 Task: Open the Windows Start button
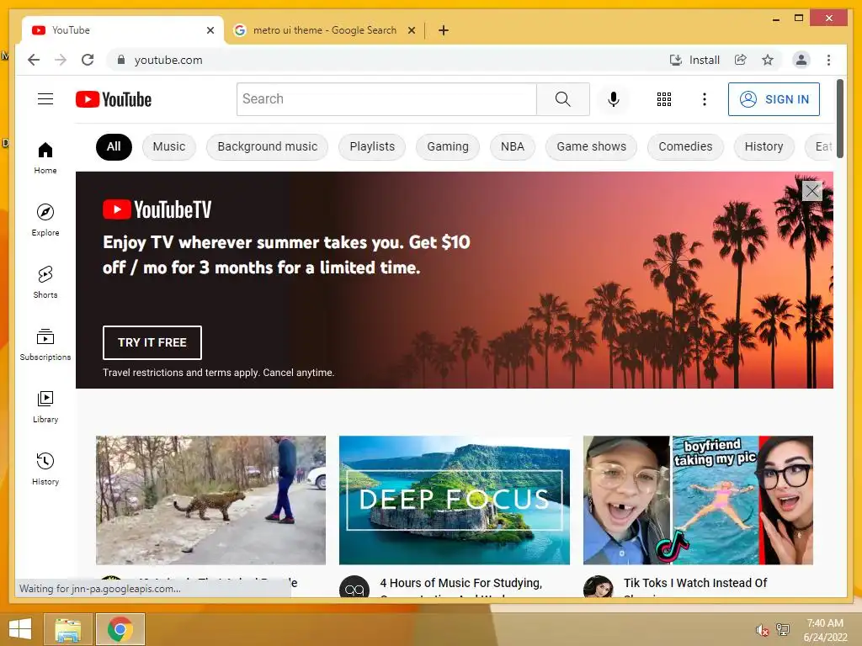[x=20, y=629]
